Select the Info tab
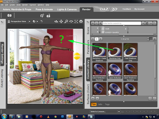This screenshot has width=159, height=119. click(100, 104)
